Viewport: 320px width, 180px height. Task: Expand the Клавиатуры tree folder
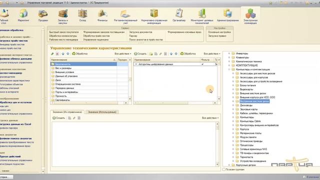pyautogui.click(x=229, y=57)
